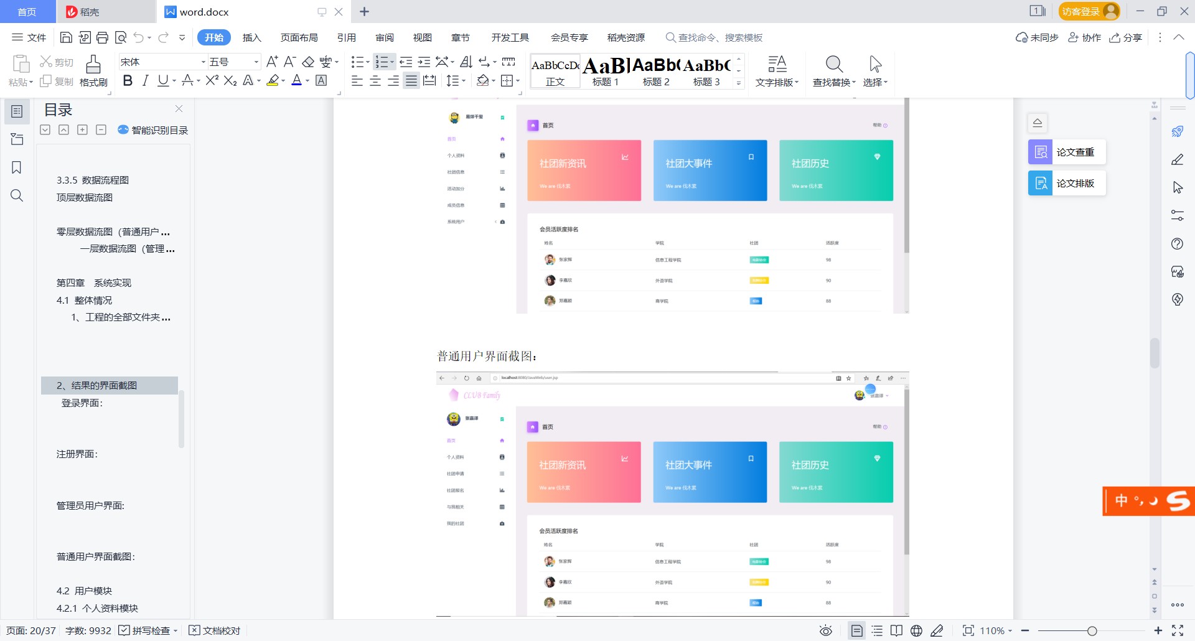The width and height of the screenshot is (1195, 641).
Task: Toggle italic text formatting
Action: (x=145, y=81)
